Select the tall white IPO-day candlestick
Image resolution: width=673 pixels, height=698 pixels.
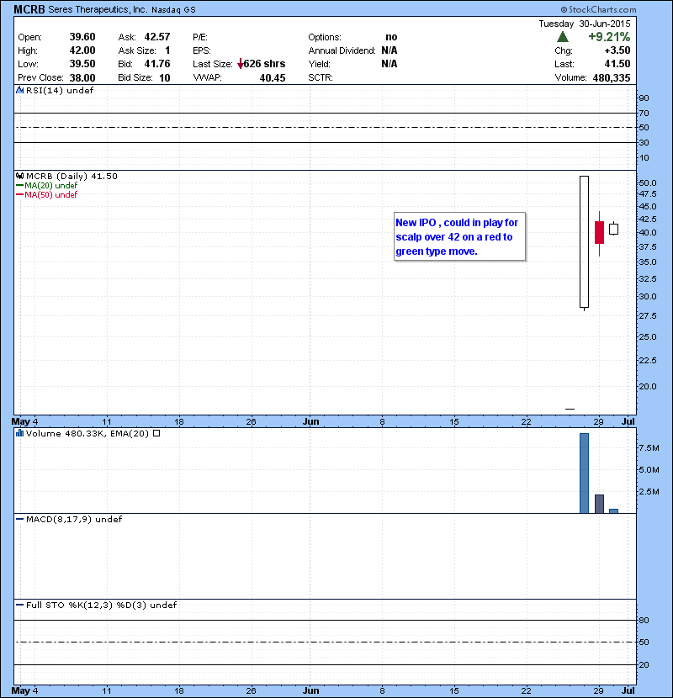584,241
